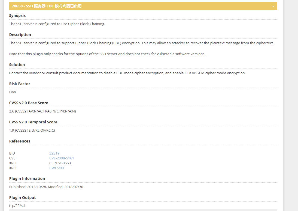
Task: Click the CVSS v2.0 Base Score heading
Action: [x=29, y=103]
